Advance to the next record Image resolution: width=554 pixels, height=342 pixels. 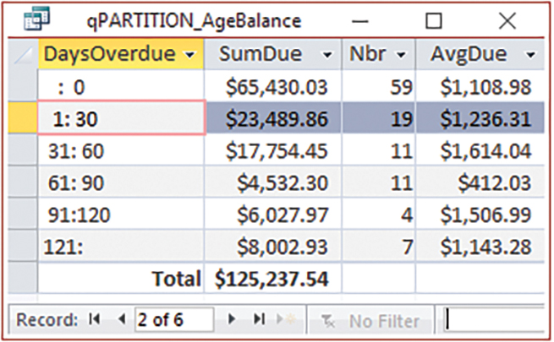point(231,321)
